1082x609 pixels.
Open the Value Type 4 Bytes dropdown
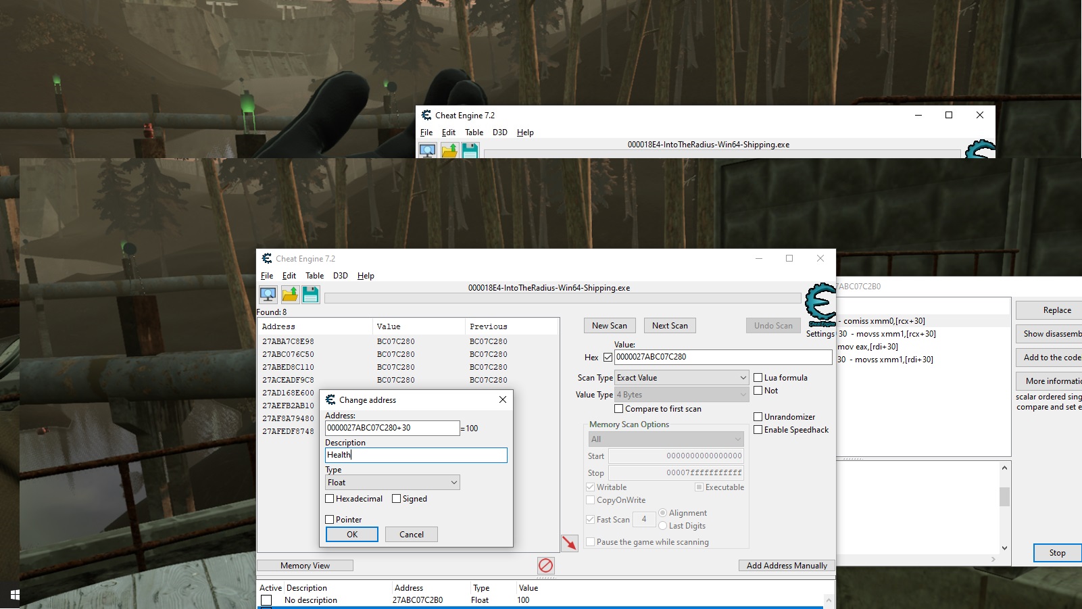pos(681,395)
